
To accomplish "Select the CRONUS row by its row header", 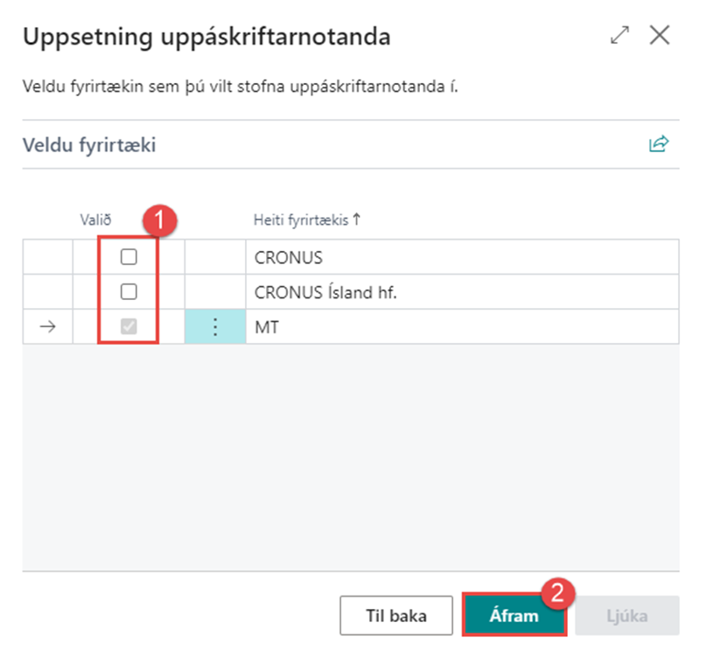I will [48, 257].
